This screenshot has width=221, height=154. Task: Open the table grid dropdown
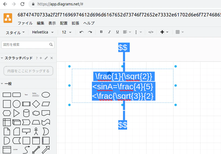click(x=180, y=32)
